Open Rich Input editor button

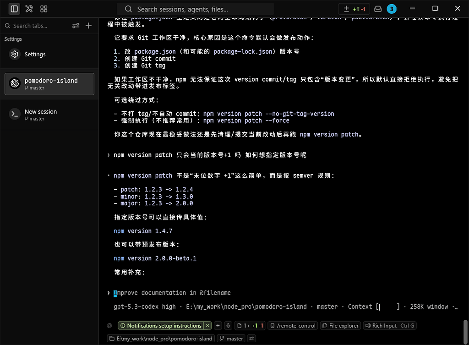[390, 326]
